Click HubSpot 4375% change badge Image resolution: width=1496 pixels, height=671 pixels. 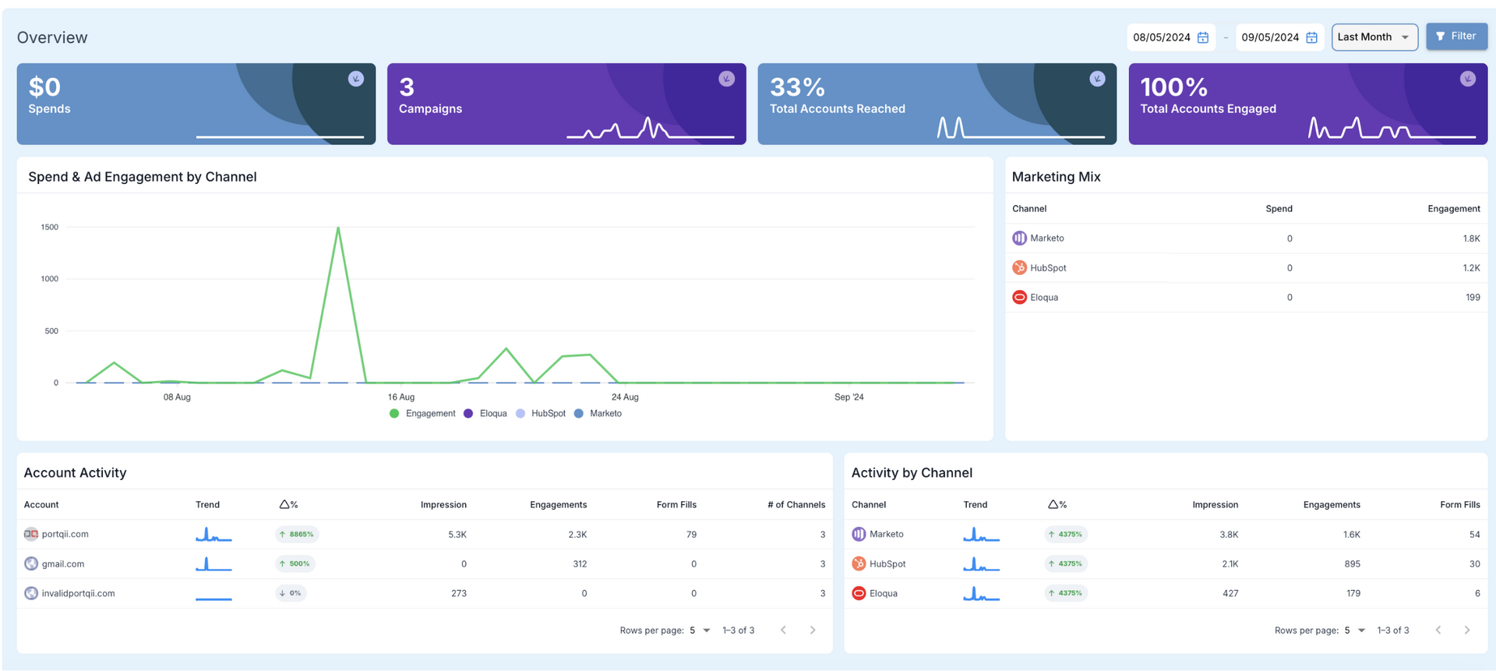pos(1066,564)
